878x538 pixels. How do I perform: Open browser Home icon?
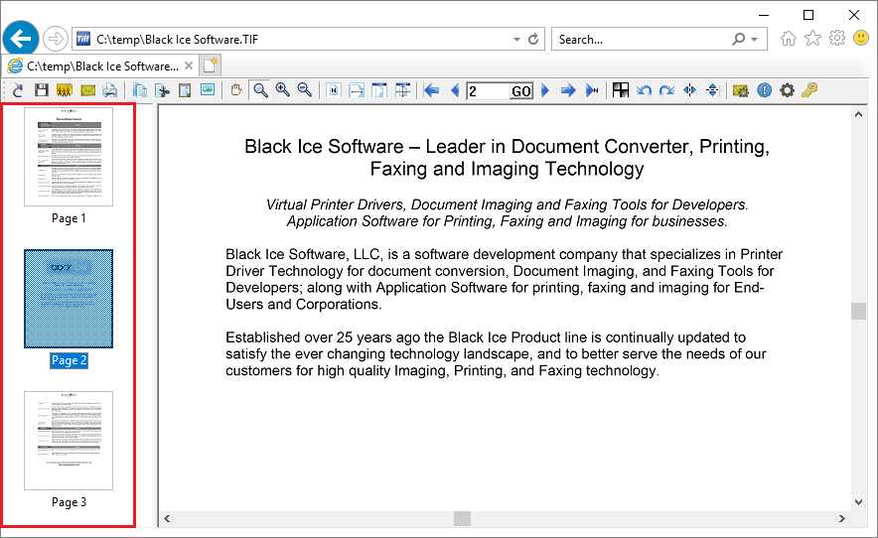(789, 38)
